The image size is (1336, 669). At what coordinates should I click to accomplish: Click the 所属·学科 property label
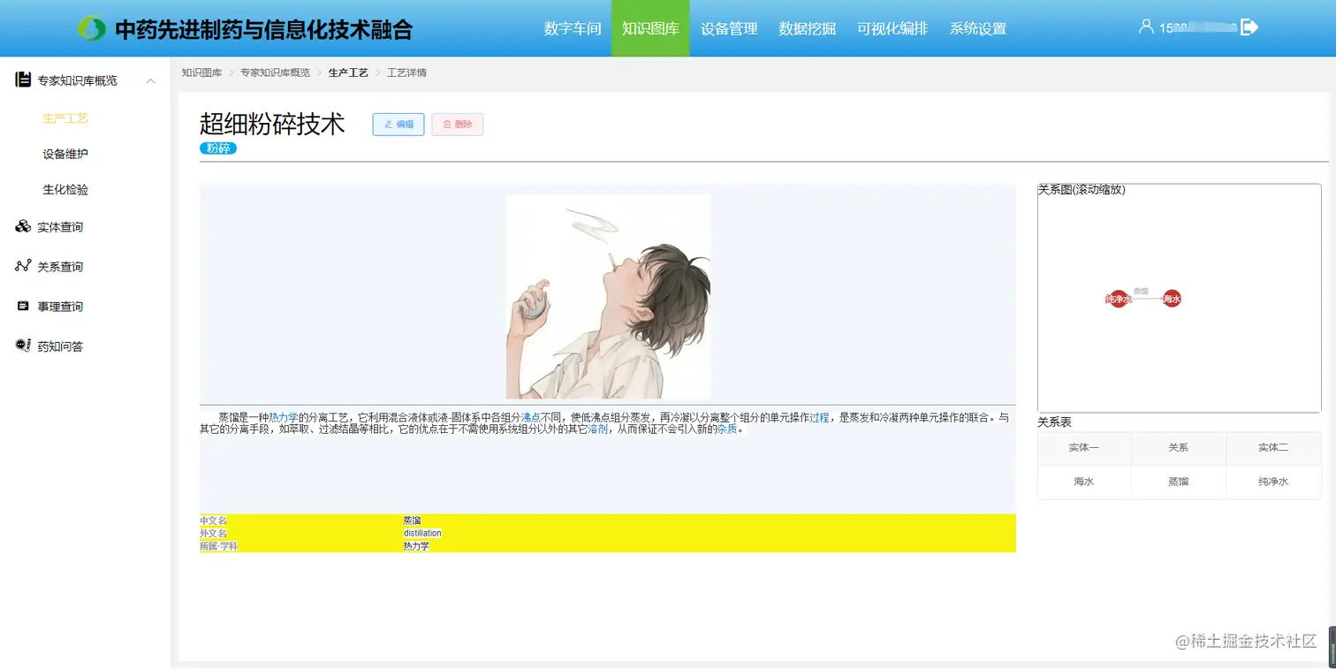(218, 546)
